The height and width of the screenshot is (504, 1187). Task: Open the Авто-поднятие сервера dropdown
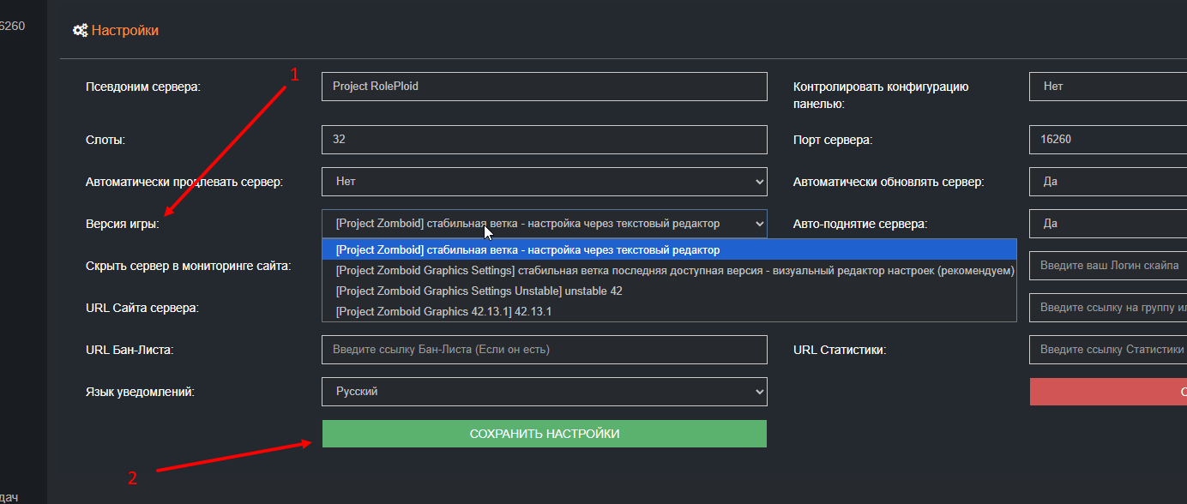[1106, 224]
